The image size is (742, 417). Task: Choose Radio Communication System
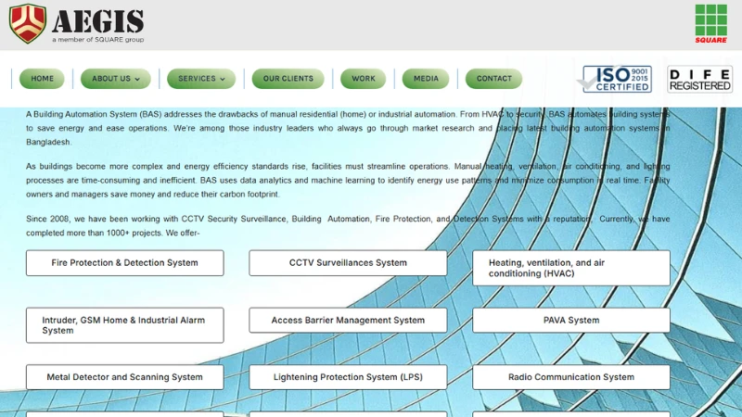point(571,377)
